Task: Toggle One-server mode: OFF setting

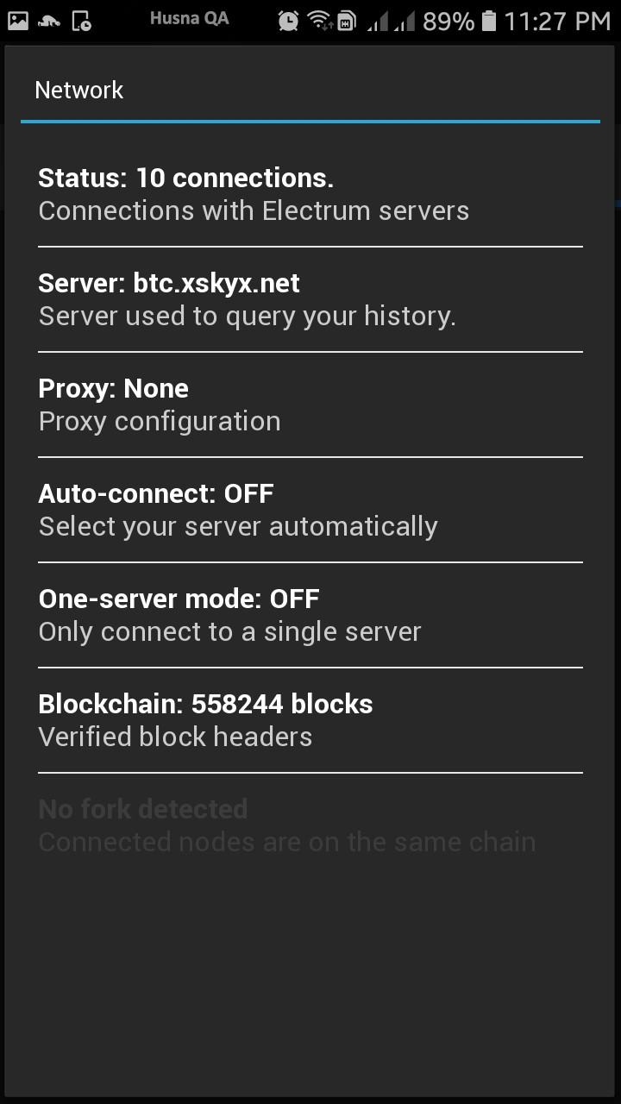Action: 310,615
